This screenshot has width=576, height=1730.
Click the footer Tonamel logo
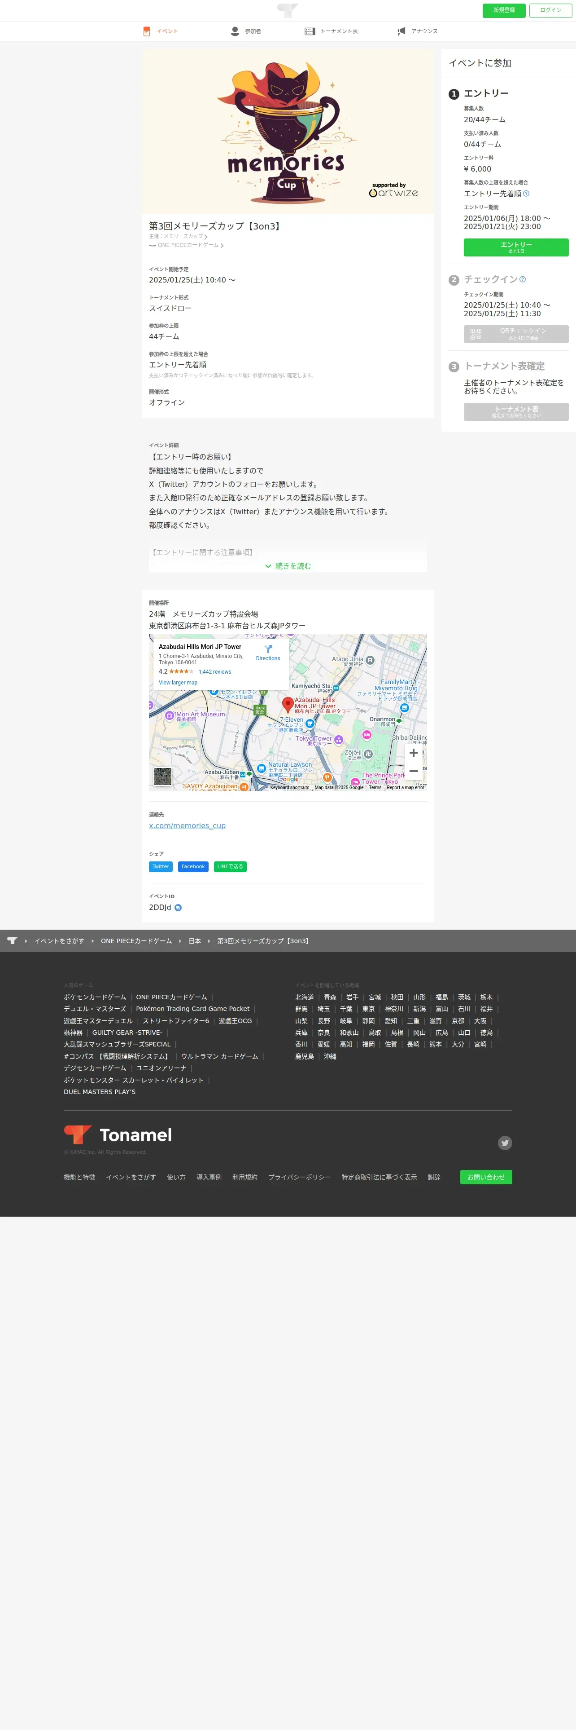[x=118, y=1134]
